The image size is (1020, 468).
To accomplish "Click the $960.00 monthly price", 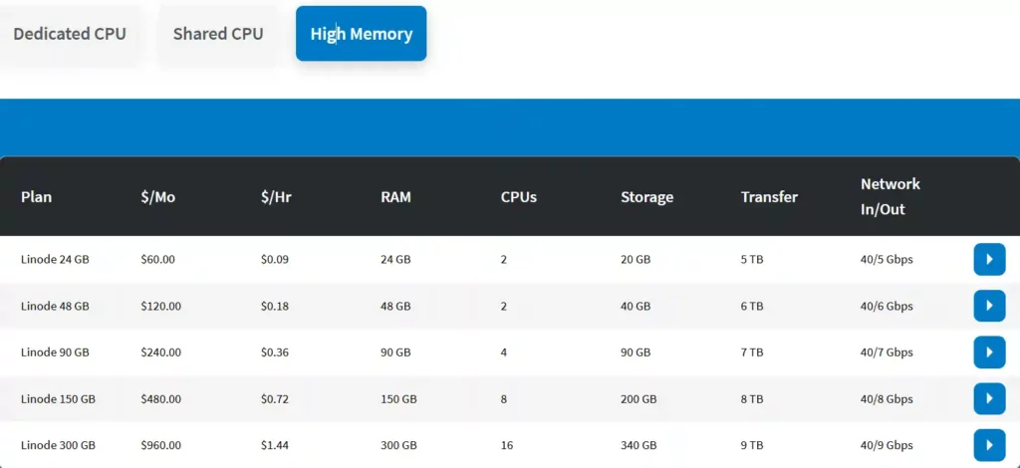I will 160,446.
